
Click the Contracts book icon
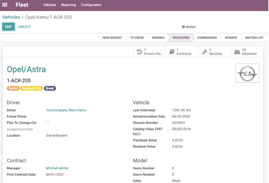172,52
